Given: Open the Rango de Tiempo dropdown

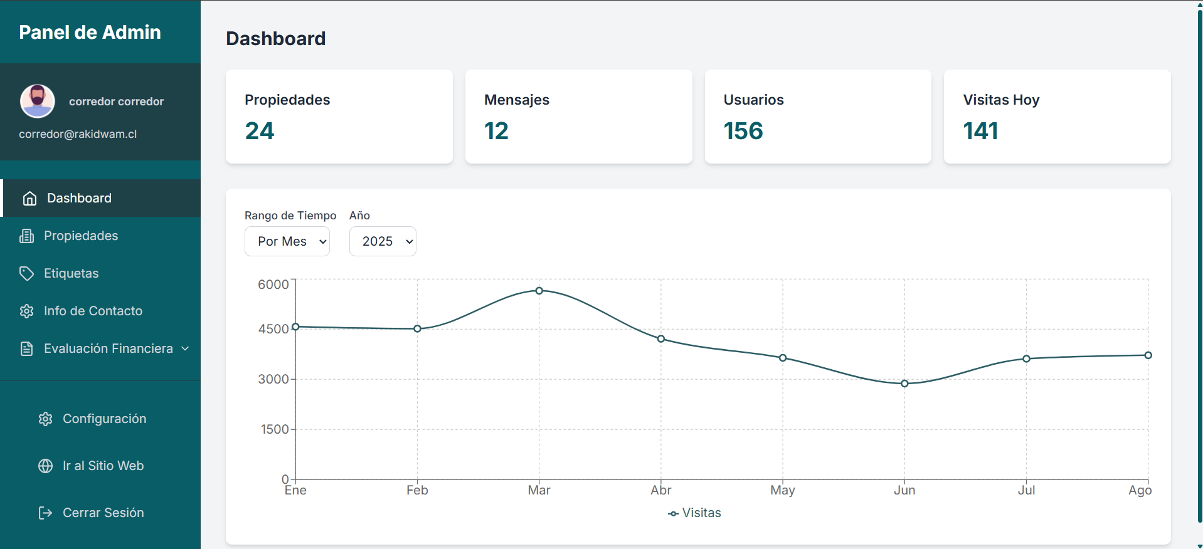Looking at the screenshot, I should (x=287, y=241).
